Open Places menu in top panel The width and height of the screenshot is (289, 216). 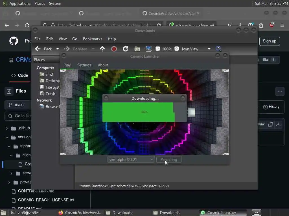point(40,3)
